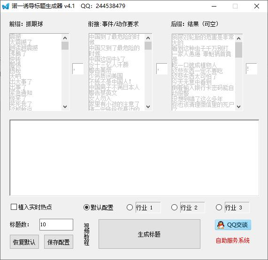Click down arrow of prefix list scrollbar
The image size is (268, 260).
65,107
